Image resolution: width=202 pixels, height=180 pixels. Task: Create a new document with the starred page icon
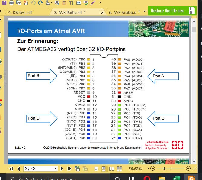[26, 2]
